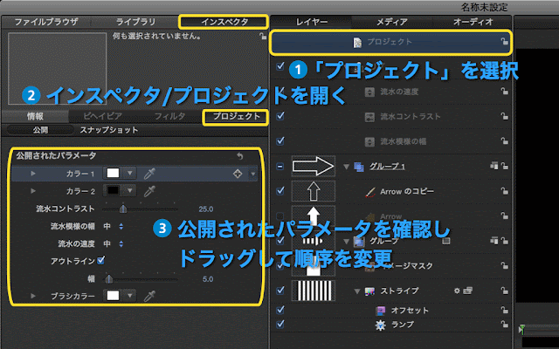This screenshot has width=559, height=349.
Task: Click the white カラー 1 swatch
Action: (113, 173)
